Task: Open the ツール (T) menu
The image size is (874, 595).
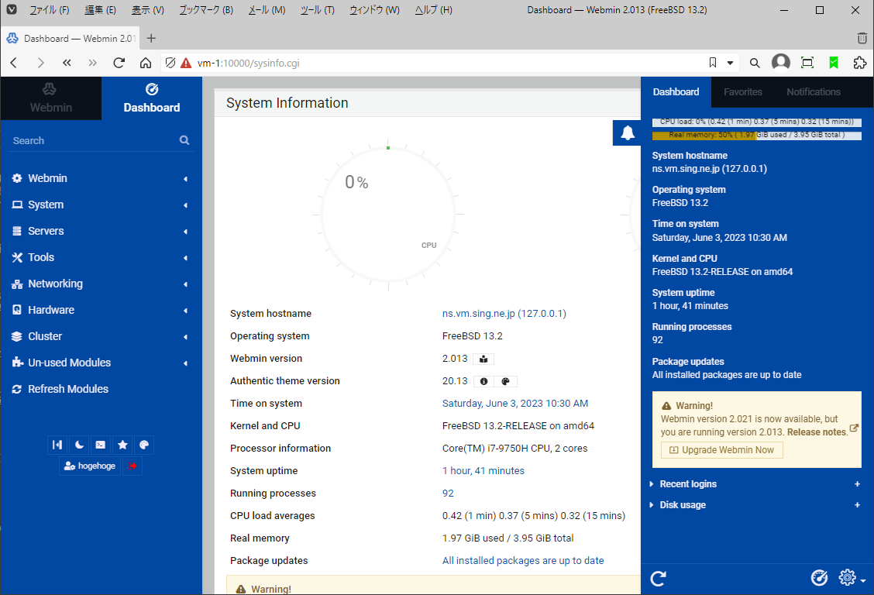Action: click(x=317, y=10)
